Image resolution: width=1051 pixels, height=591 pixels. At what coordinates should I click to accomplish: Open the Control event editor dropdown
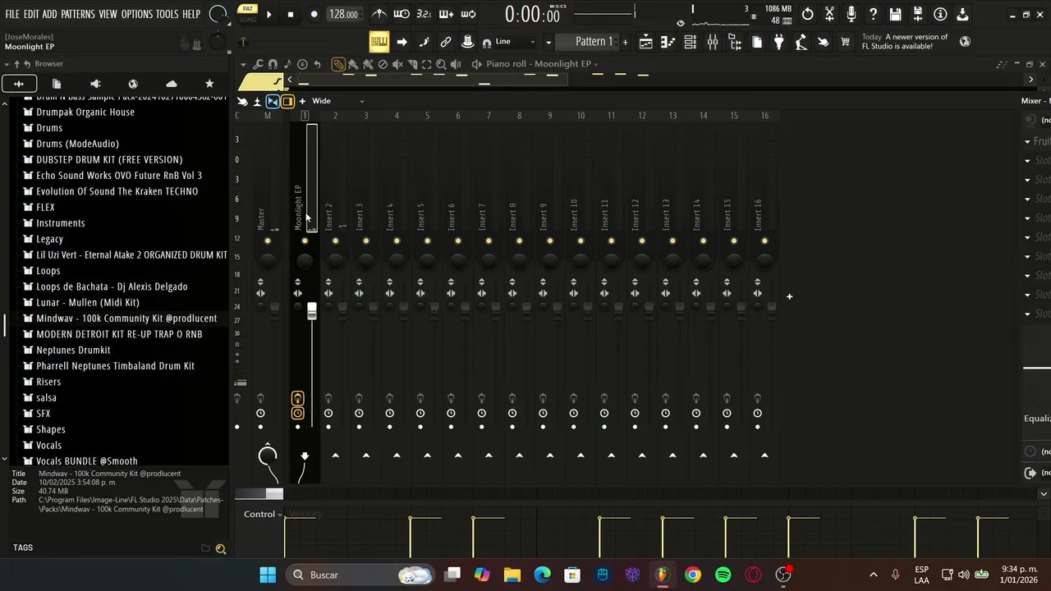click(263, 514)
